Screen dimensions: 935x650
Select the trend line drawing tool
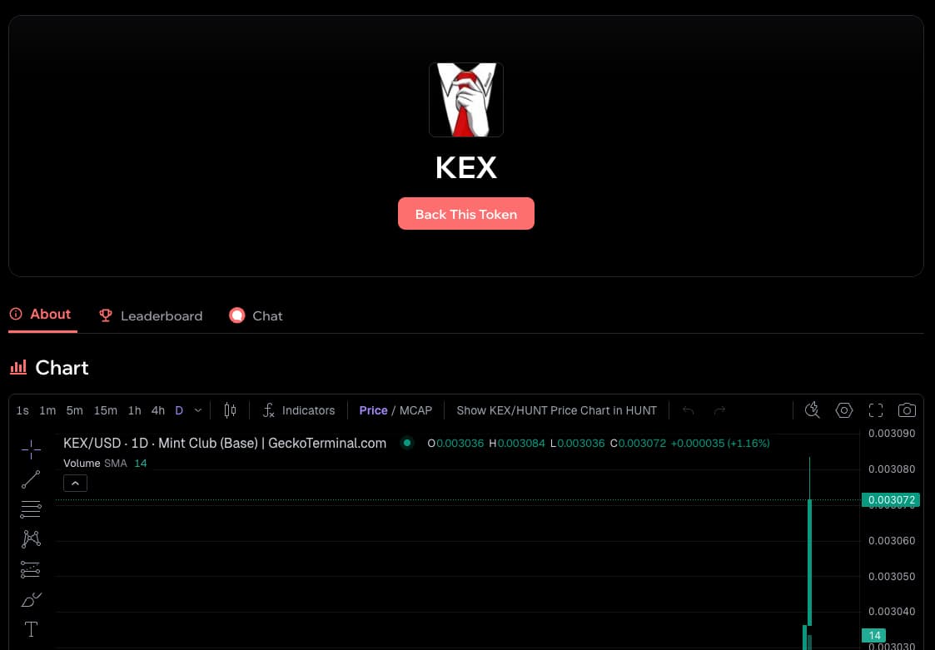pyautogui.click(x=31, y=479)
